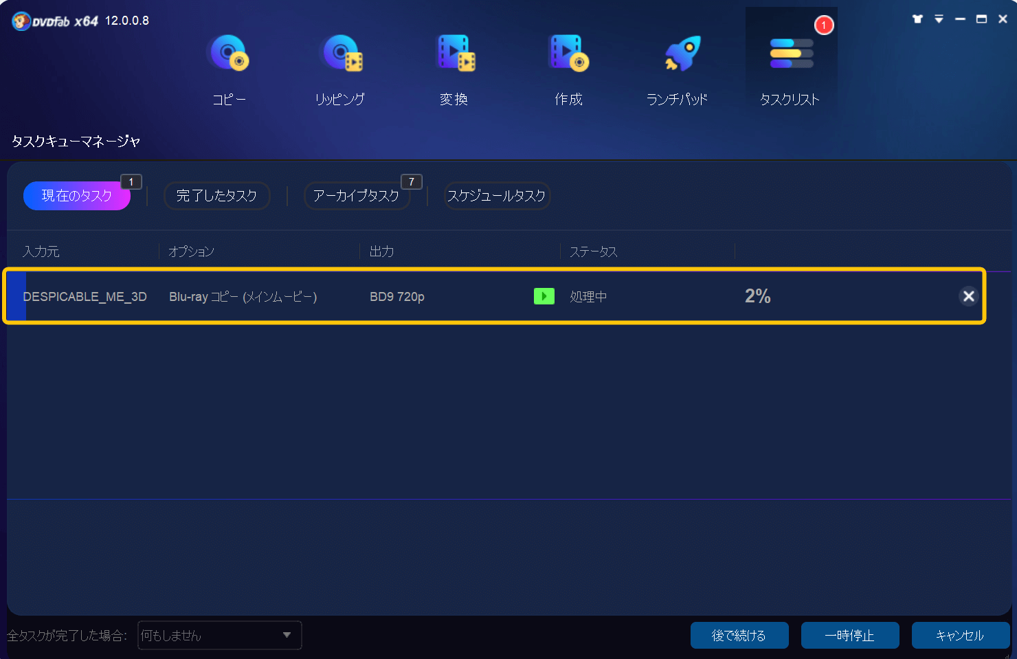
Task: Remove the DESPICABLE_ME_3D task with X
Action: [x=969, y=296]
